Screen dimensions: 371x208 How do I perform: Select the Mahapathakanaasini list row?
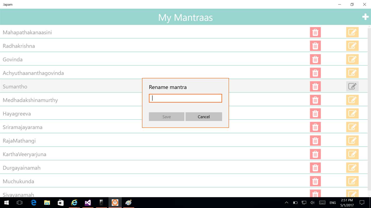pos(184,32)
